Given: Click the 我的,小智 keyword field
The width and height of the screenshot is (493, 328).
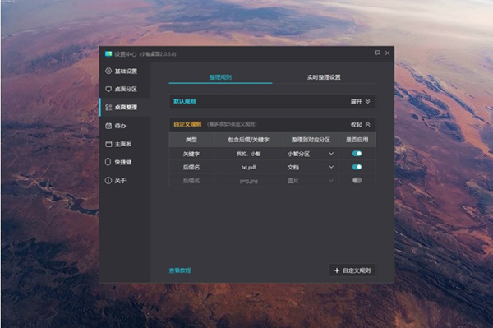Looking at the screenshot, I should click(248, 154).
